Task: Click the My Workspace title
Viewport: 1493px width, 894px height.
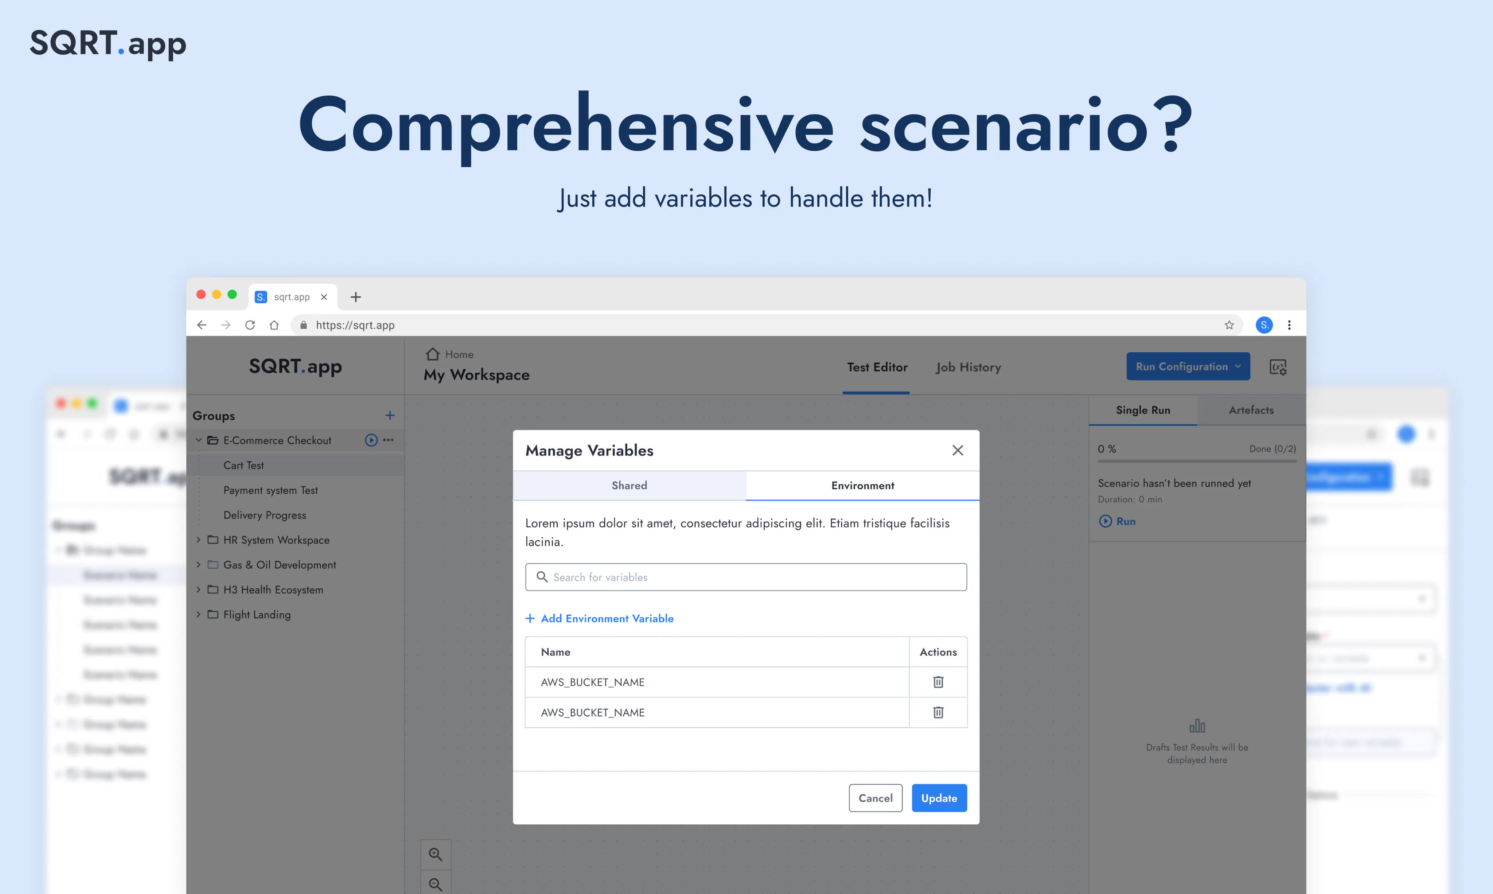Action: coord(476,375)
